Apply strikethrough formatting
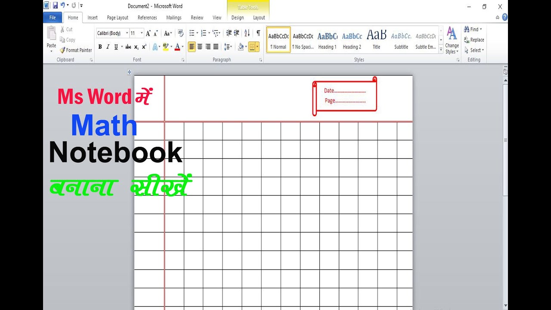This screenshot has height=310, width=551. (128, 47)
